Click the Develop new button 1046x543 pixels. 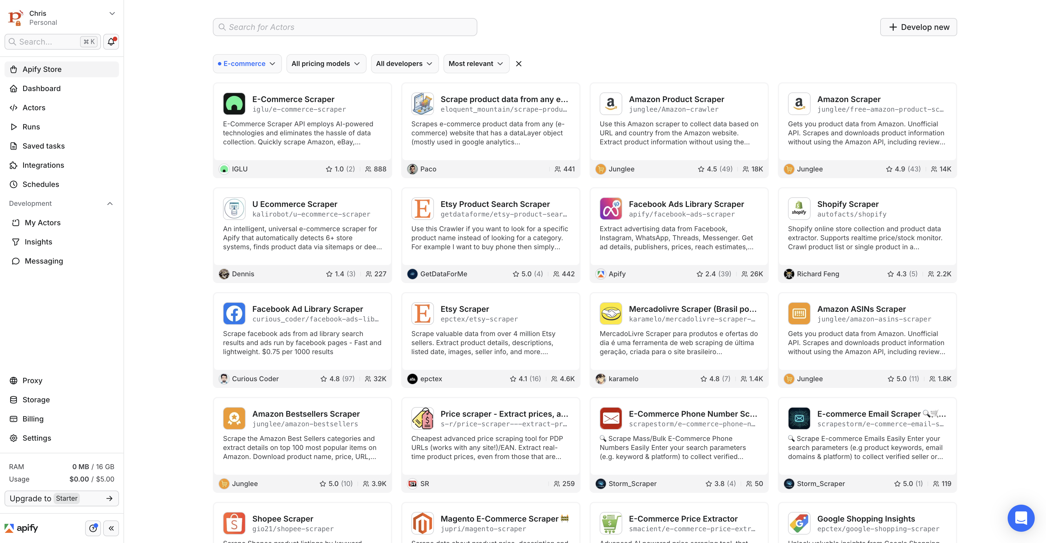click(918, 27)
